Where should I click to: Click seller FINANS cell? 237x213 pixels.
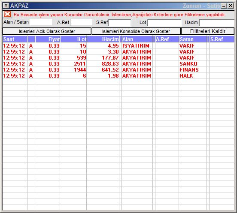pyautogui.click(x=189, y=70)
